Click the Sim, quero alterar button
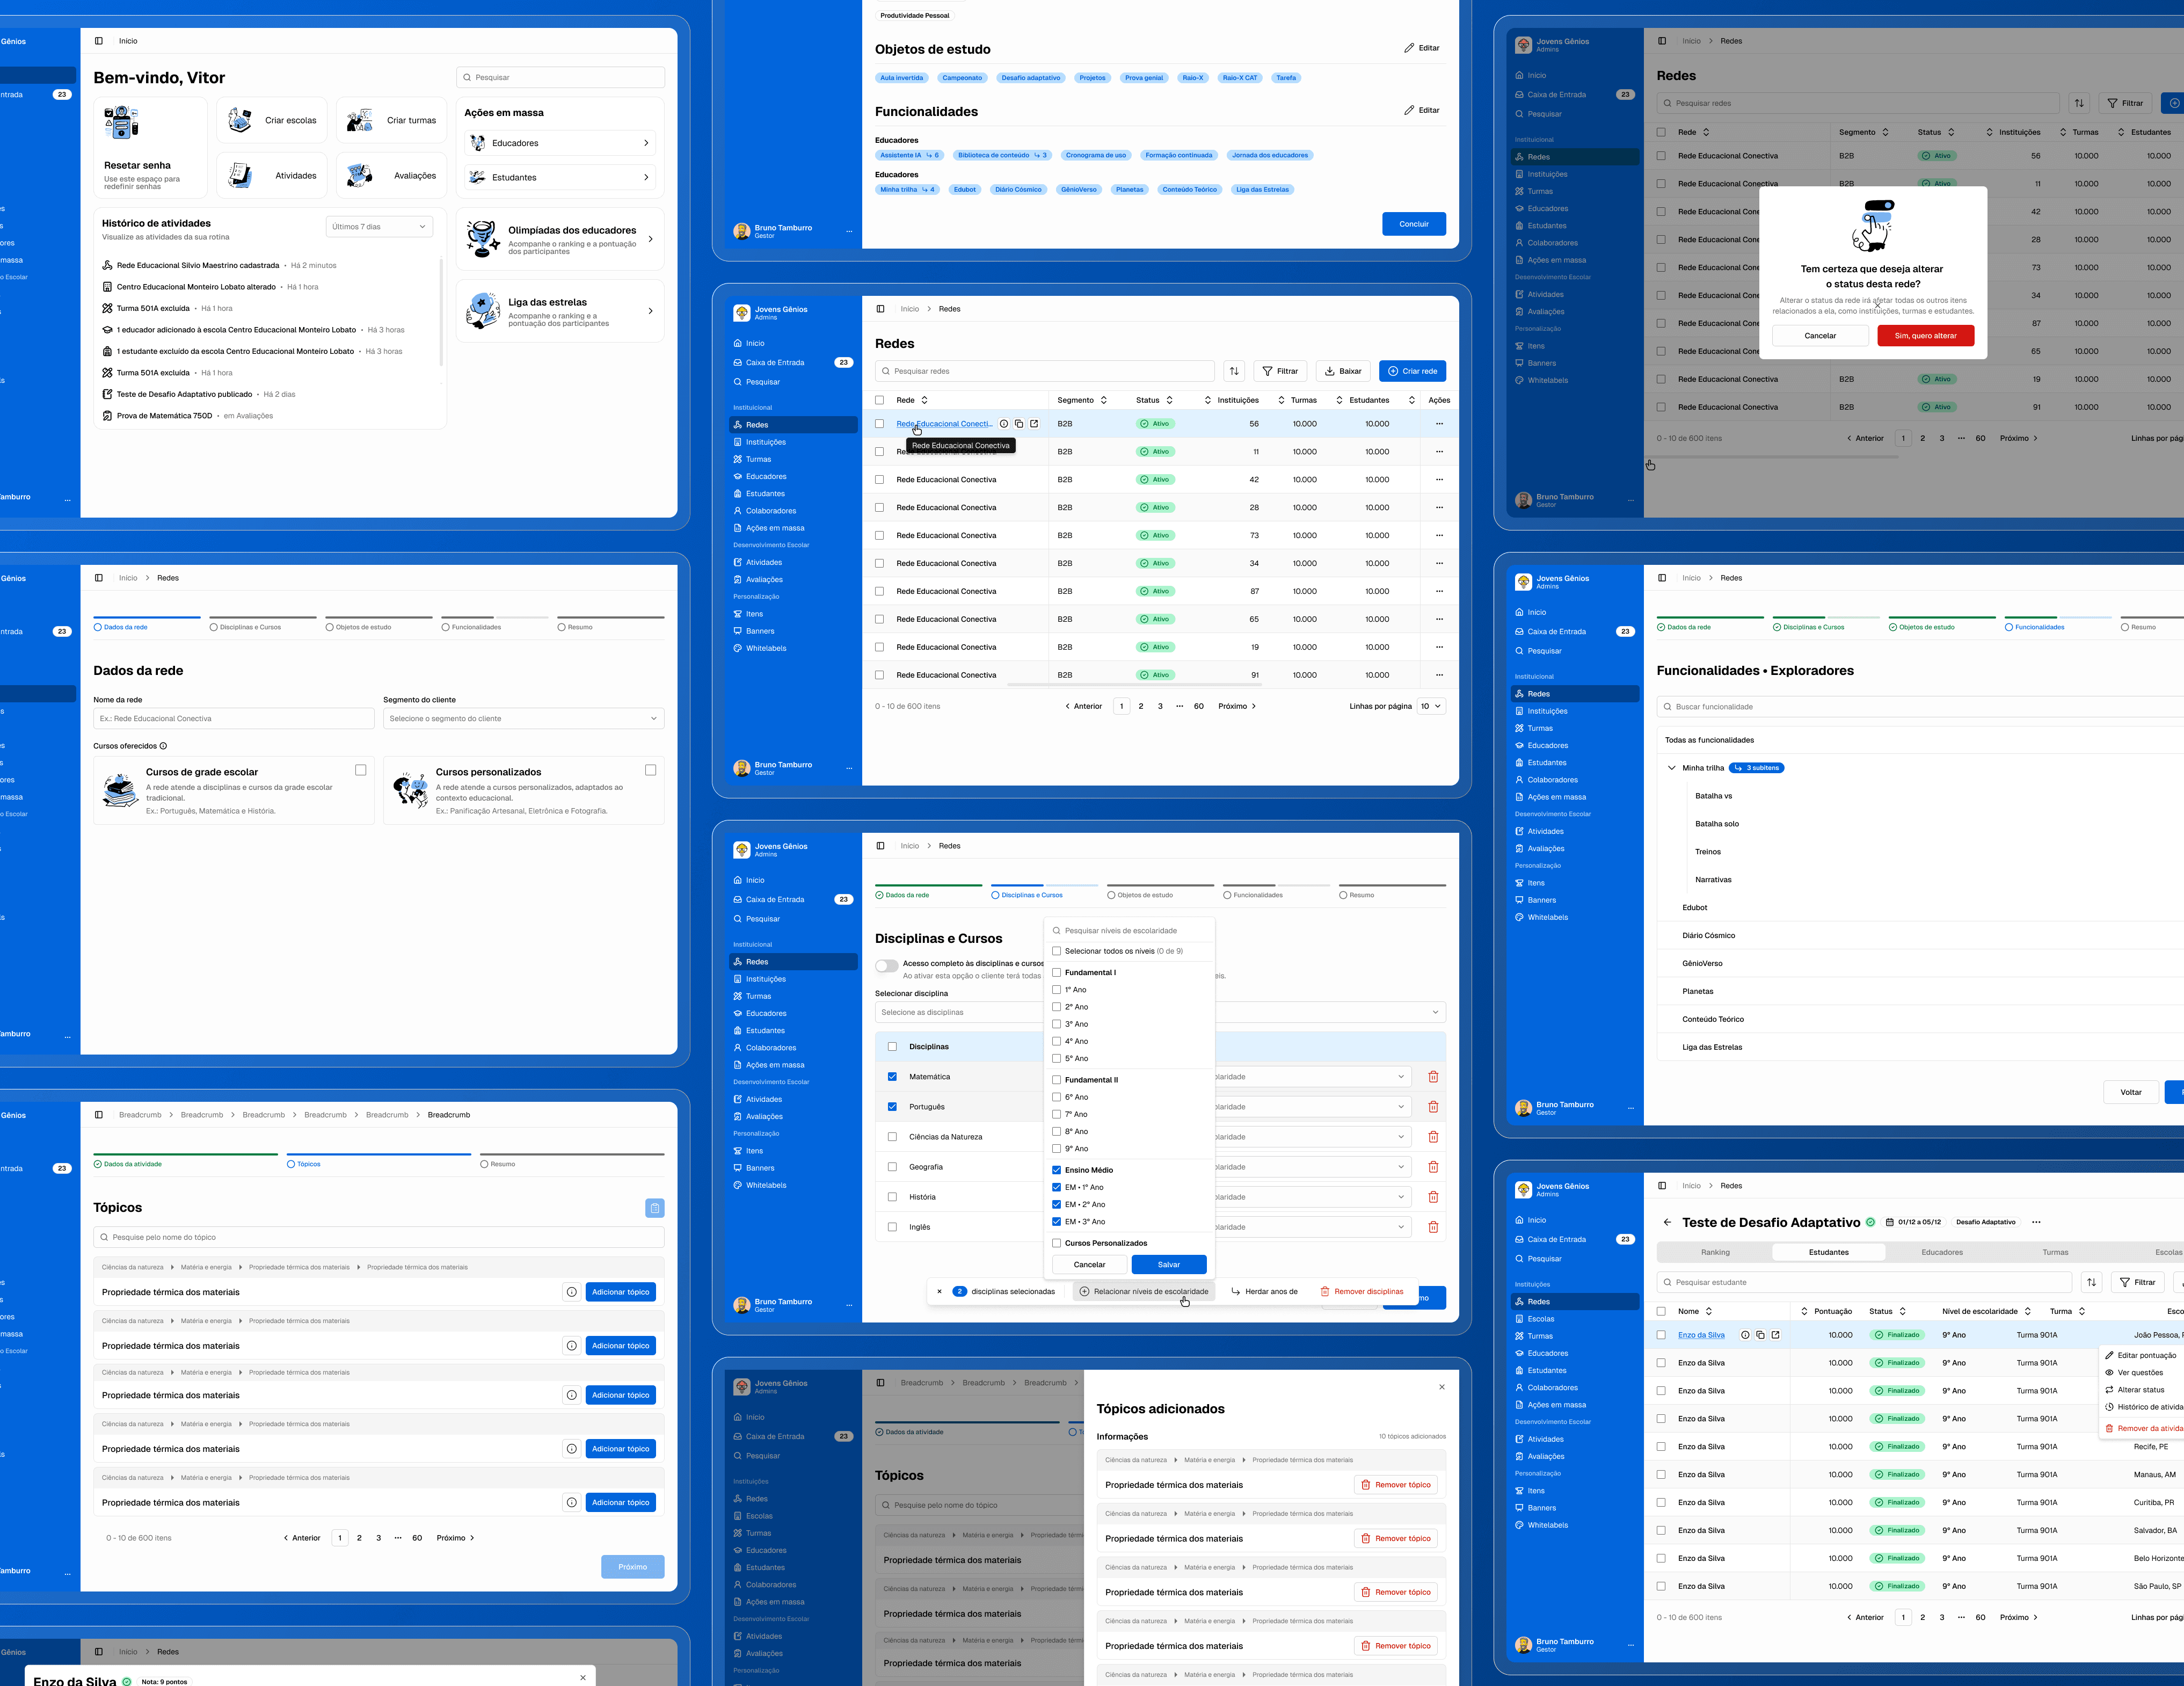Screen dimensions: 2184x1686 [1925, 336]
